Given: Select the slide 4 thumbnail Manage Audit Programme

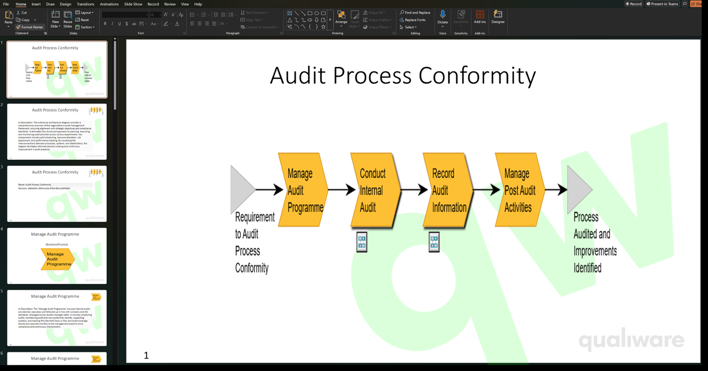Looking at the screenshot, I should pyautogui.click(x=57, y=255).
